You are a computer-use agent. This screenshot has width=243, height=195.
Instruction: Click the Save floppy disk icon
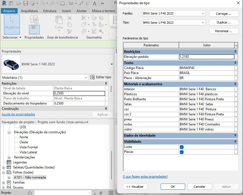pyautogui.click(x=26, y=3)
